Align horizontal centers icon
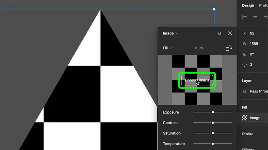The image size is (268, 150). coord(255,17)
